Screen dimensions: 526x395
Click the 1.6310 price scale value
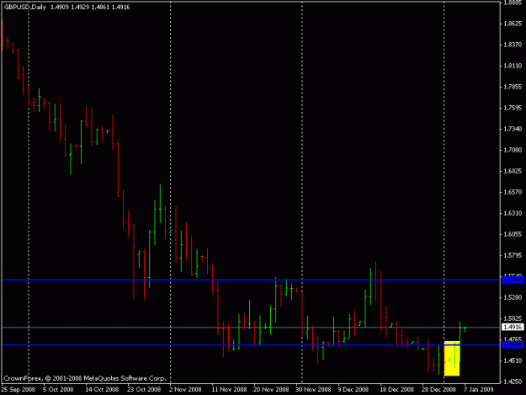coord(513,213)
